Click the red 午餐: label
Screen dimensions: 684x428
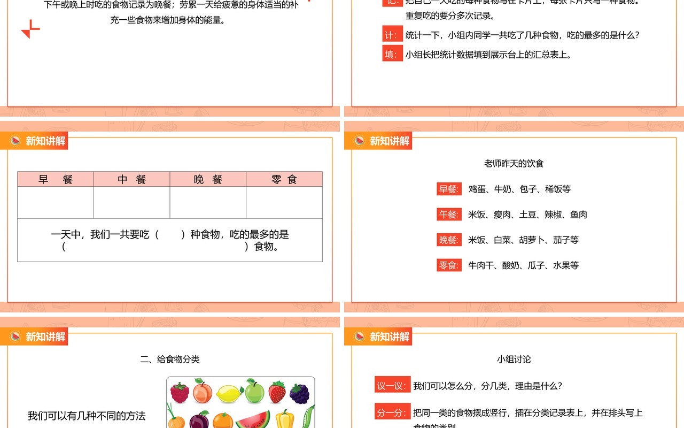pos(449,215)
